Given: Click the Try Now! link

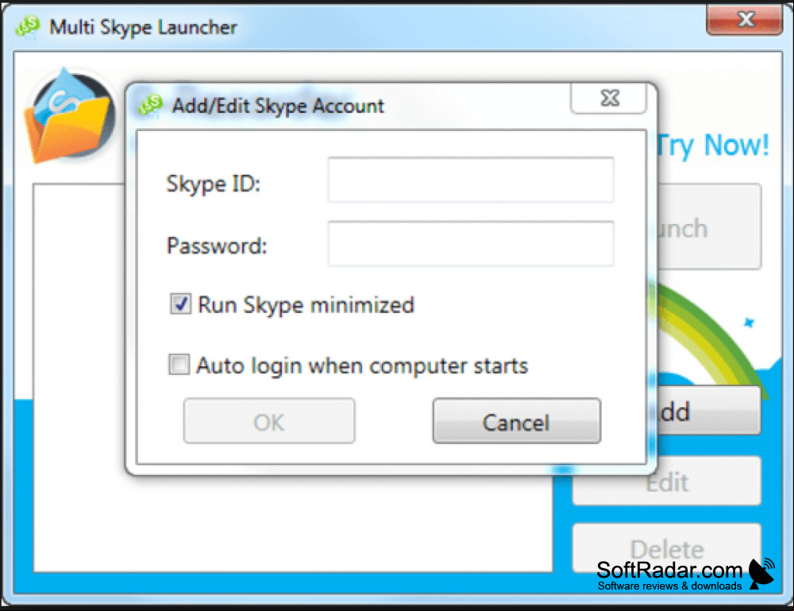Looking at the screenshot, I should click(x=712, y=146).
